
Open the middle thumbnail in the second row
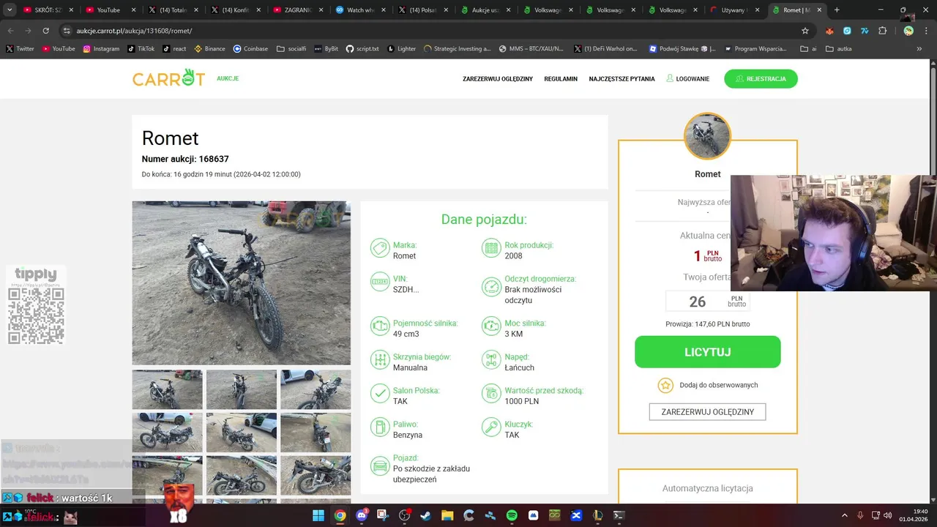coord(241,433)
